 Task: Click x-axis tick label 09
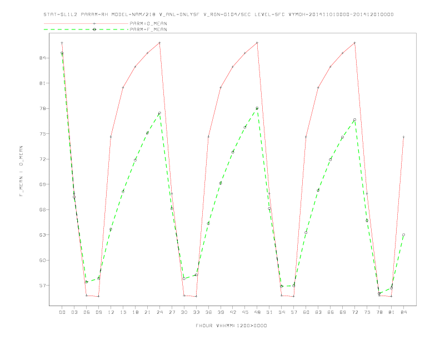(99, 312)
